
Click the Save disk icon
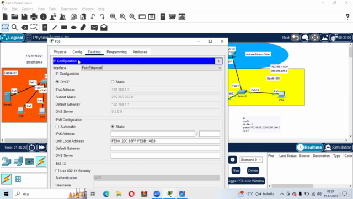coord(24,17)
